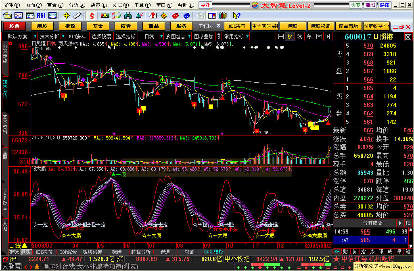414x271 pixels.
Task: Open the books library icon
Action: 223,16
